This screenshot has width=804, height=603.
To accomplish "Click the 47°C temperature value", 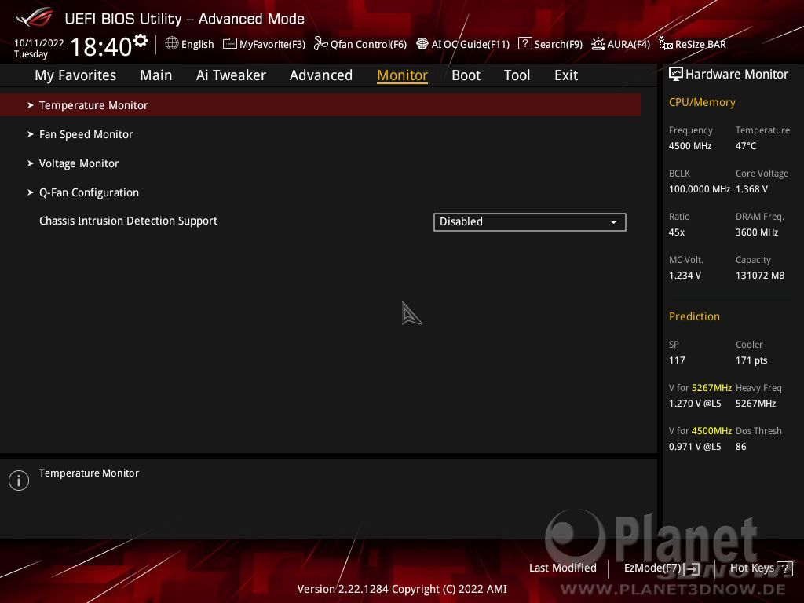I will click(746, 146).
